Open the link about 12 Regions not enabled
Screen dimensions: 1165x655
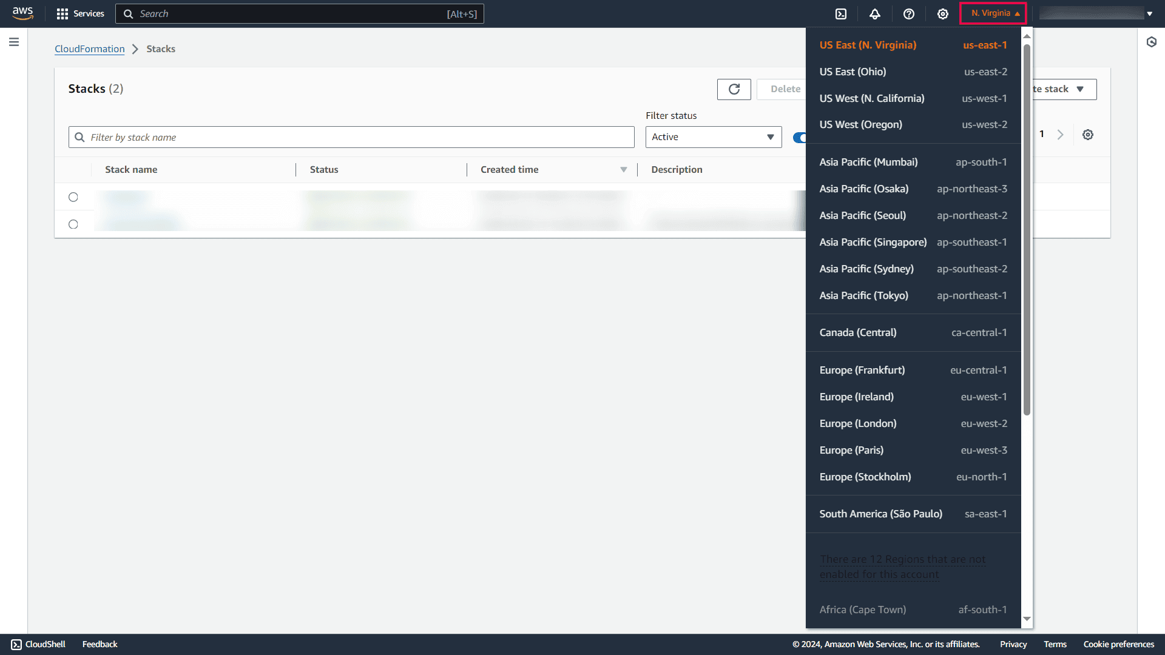(x=902, y=566)
